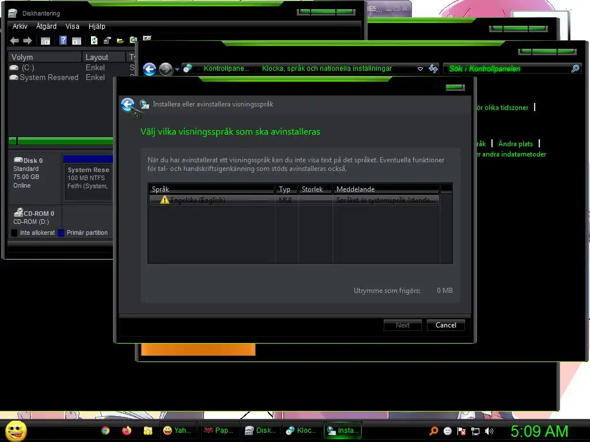The height and width of the screenshot is (442, 590).
Task: Click folder search icon in Diskhantering toolbar
Action: click(133, 40)
